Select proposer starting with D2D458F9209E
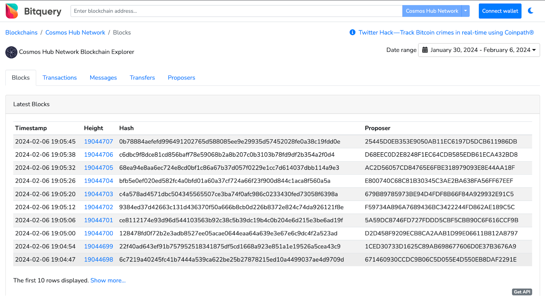Viewport: 545px width, 296px height. [441, 233]
